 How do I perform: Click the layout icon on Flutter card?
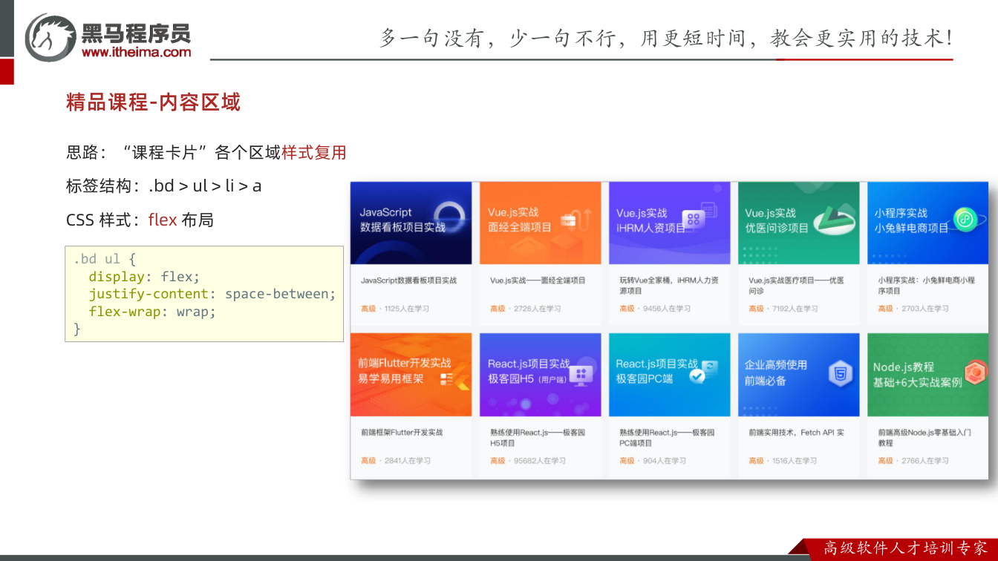(x=447, y=379)
